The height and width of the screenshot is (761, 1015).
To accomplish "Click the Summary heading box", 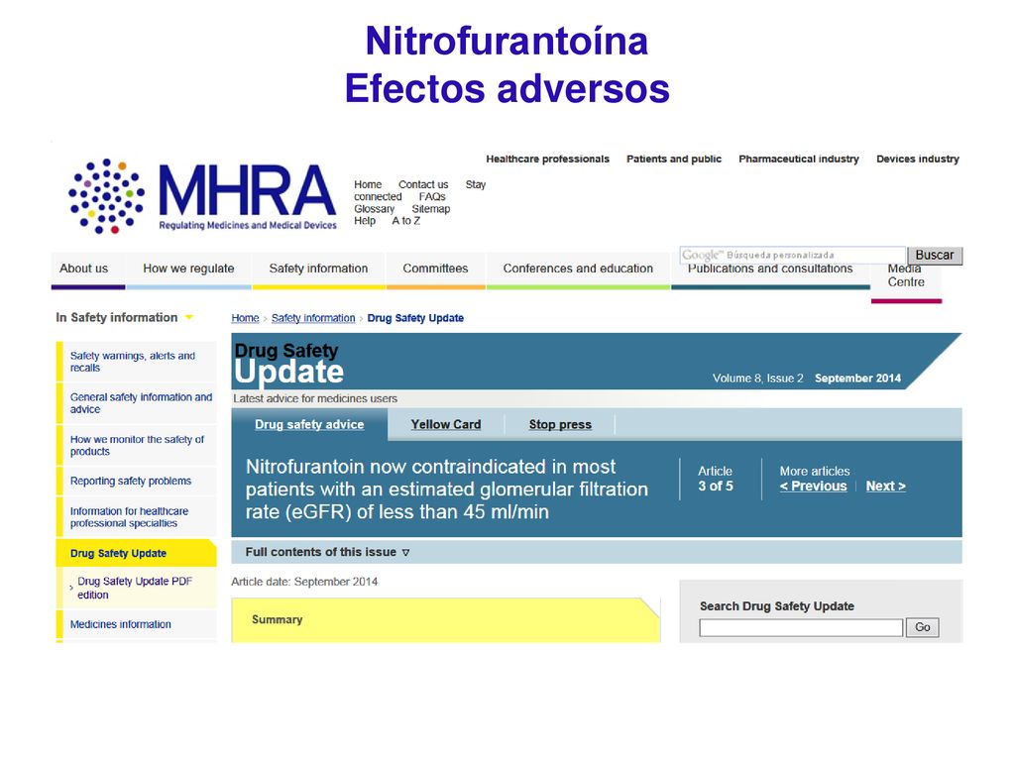I will pyautogui.click(x=445, y=620).
